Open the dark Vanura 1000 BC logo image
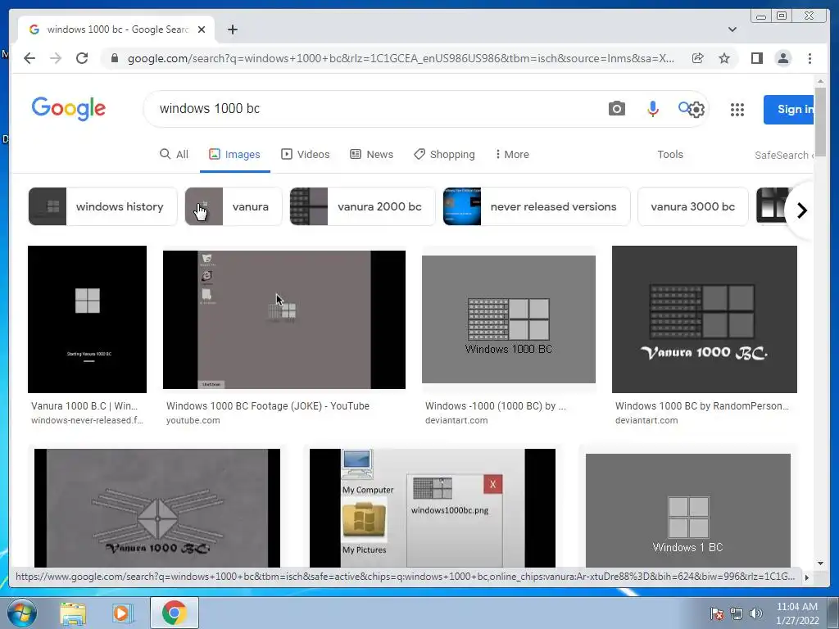 pyautogui.click(x=704, y=319)
